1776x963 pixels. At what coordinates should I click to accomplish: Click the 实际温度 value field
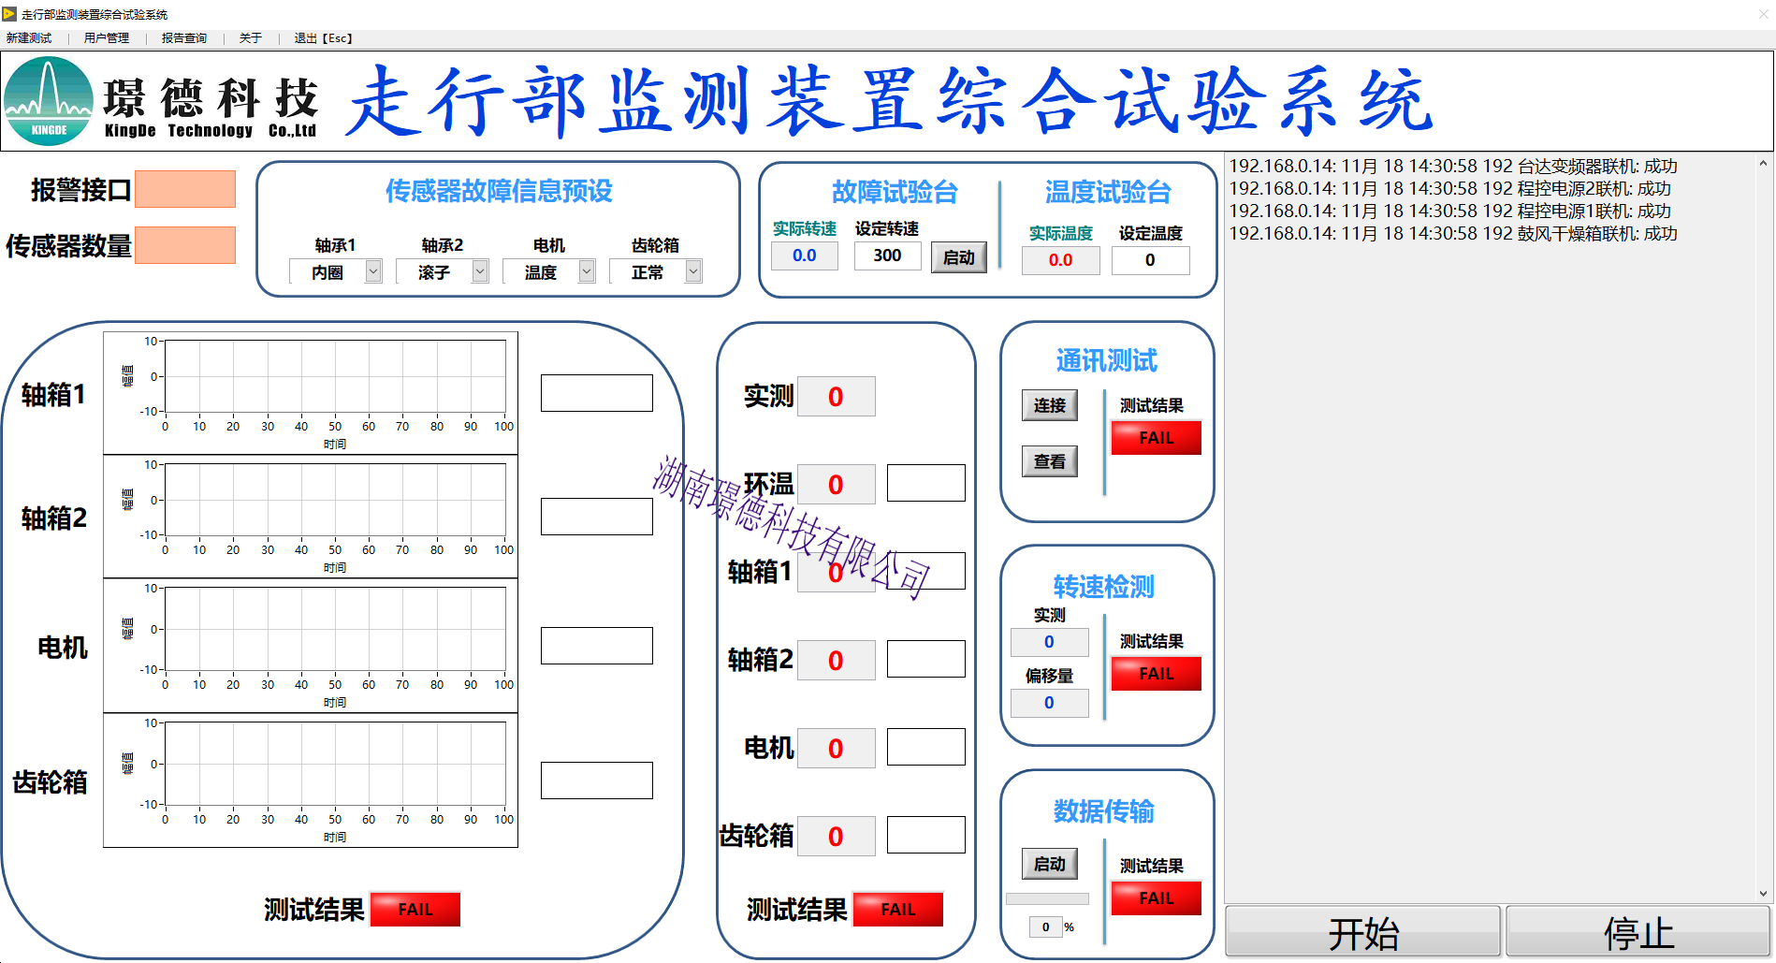(1060, 260)
